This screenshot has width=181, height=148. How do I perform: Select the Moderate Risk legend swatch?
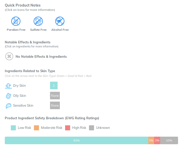36,128
